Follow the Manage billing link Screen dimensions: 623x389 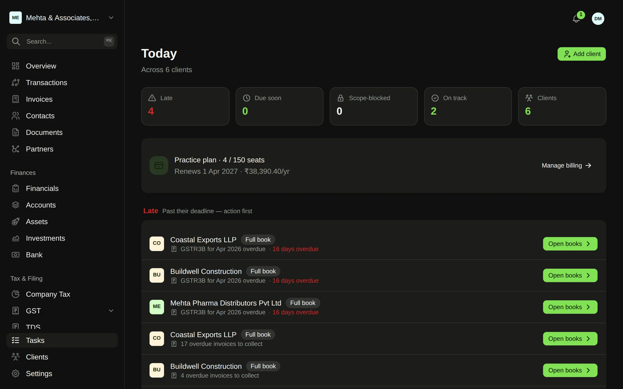pos(566,165)
